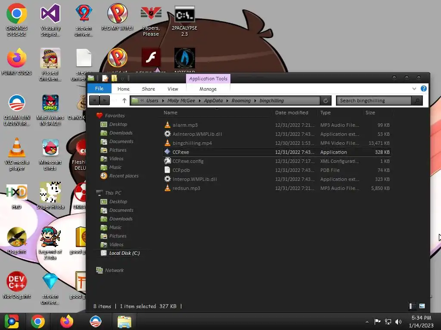Open the File menu tab
441x330 pixels.
coord(99,89)
